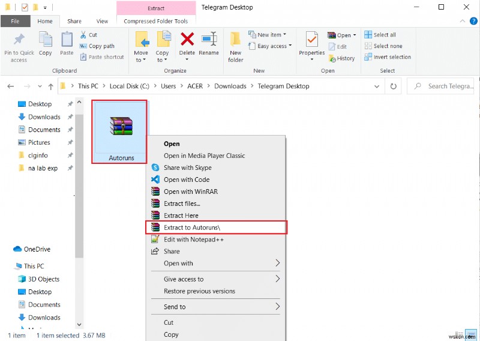Click Paste shortcut in ribbon

point(102,57)
